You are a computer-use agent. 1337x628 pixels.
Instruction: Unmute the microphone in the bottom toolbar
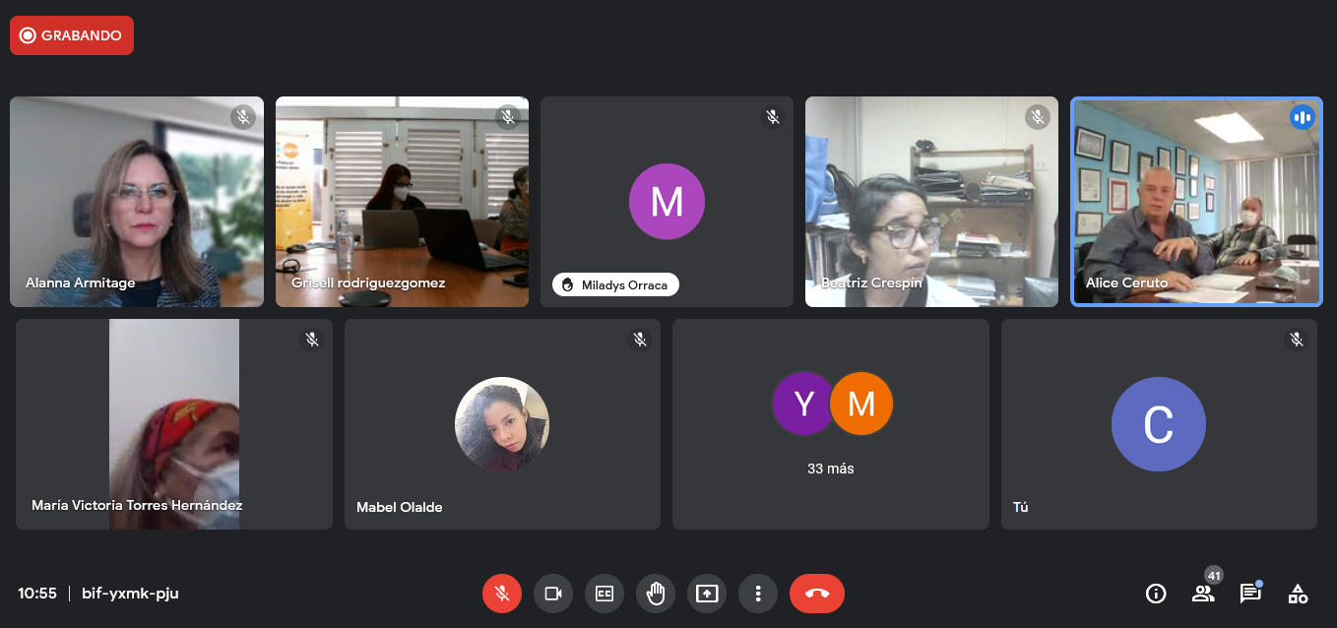click(x=502, y=594)
